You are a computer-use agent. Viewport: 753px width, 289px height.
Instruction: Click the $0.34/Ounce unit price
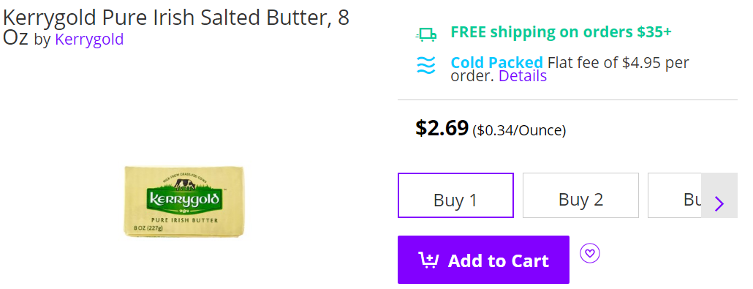[519, 130]
